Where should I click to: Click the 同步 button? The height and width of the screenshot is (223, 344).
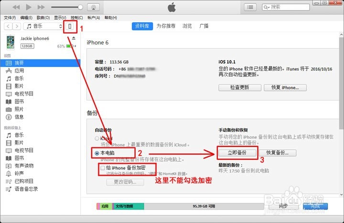pos(283,206)
